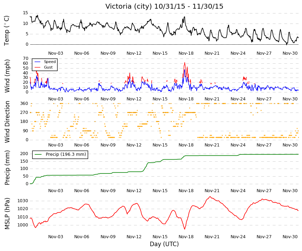Click Nov-12 tick under precipitation plot
The height and width of the screenshot is (251, 302).
pyautogui.click(x=134, y=191)
